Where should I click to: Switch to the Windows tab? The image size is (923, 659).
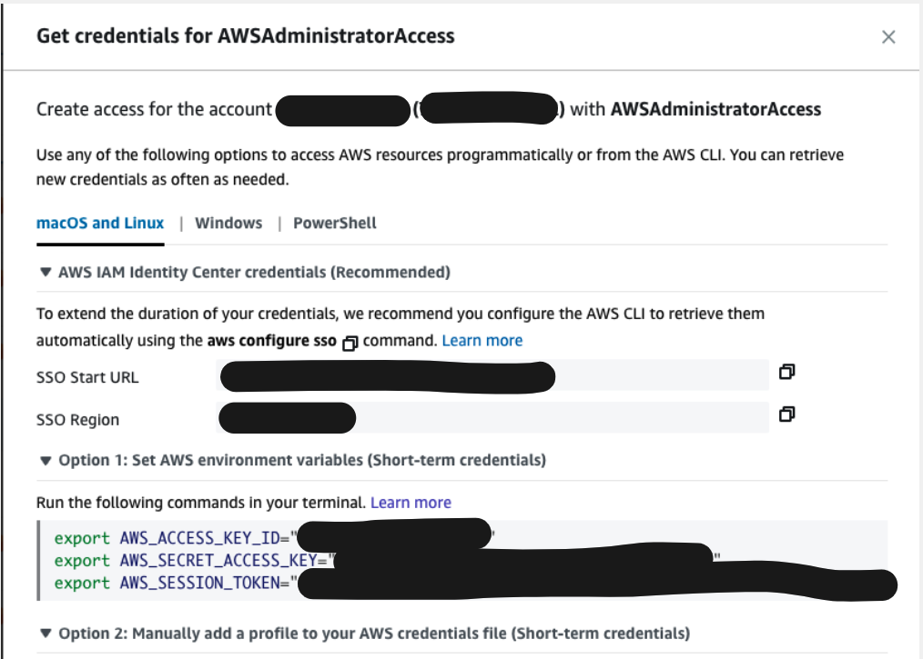[228, 222]
